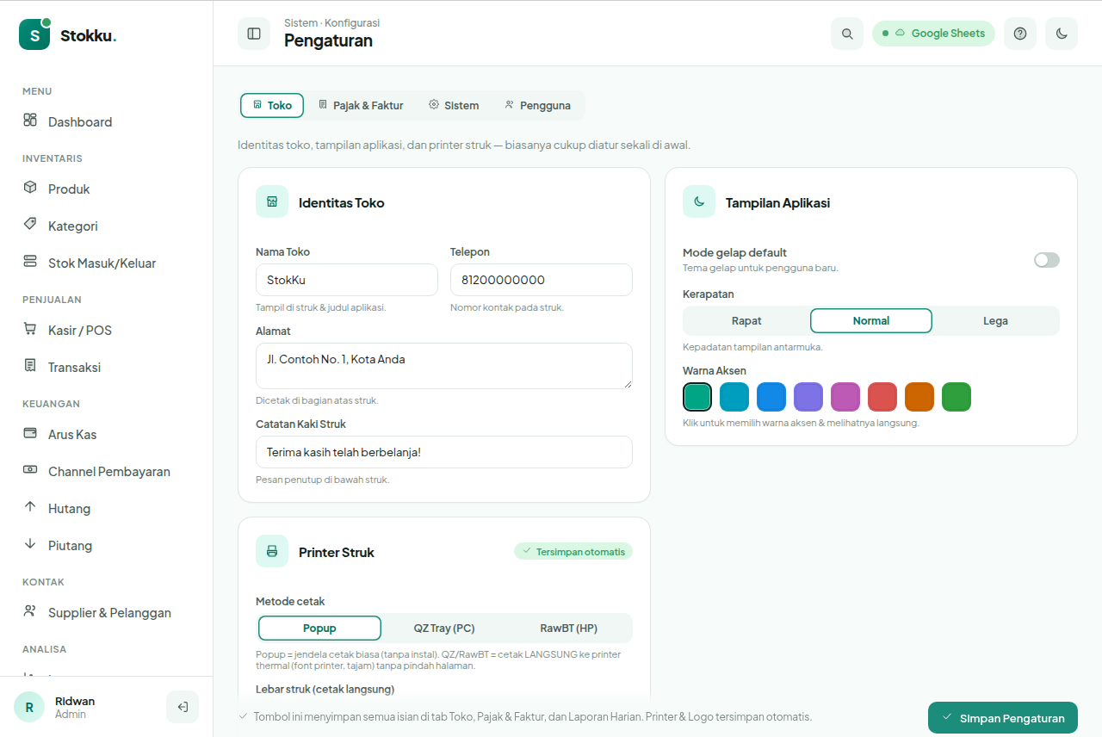Open help with the question mark icon
Image resolution: width=1102 pixels, height=737 pixels.
click(1020, 34)
